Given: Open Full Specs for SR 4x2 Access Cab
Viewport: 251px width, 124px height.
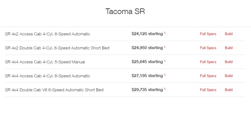Looking at the screenshot, I should [208, 34].
